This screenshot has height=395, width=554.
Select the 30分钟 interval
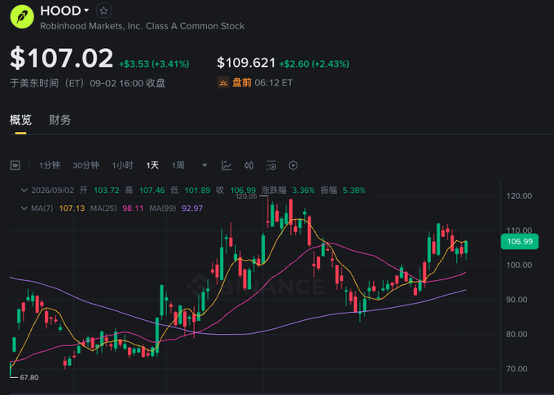86,165
